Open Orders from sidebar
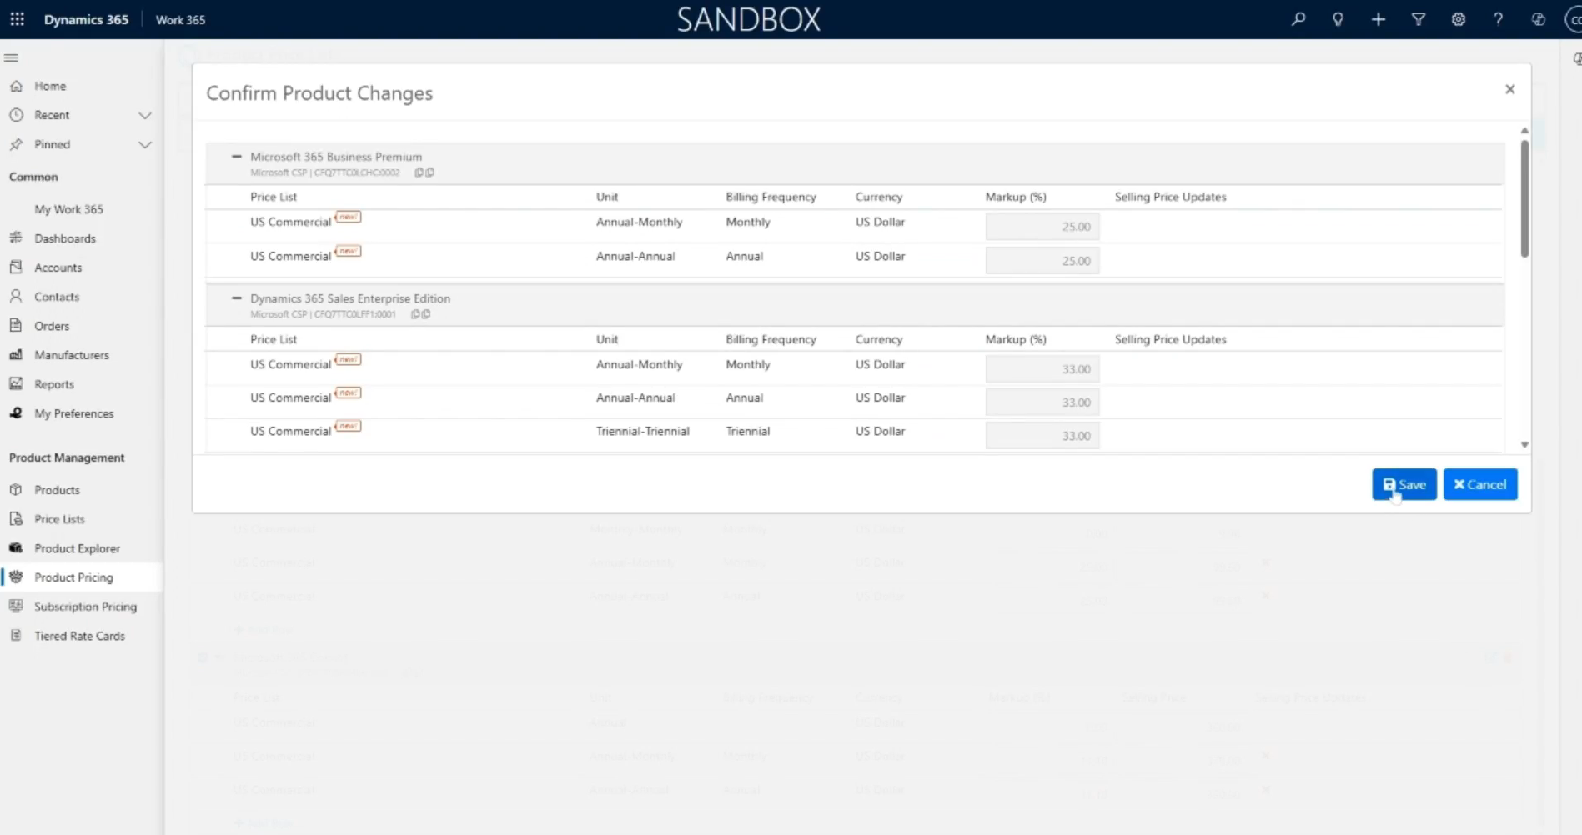Image resolution: width=1582 pixels, height=835 pixels. [x=52, y=326]
